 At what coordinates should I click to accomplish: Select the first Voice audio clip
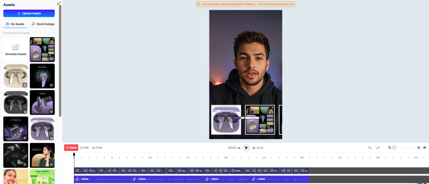coord(103,179)
